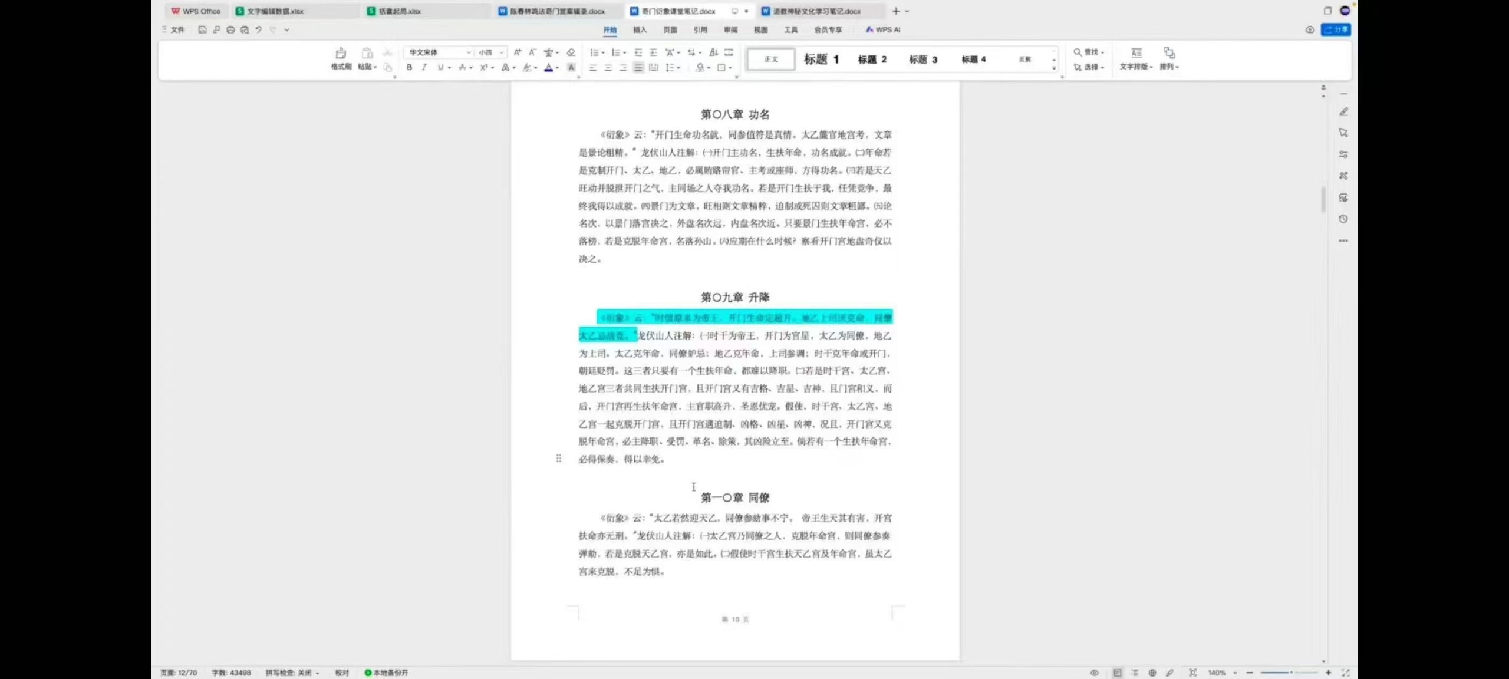Image resolution: width=1509 pixels, height=679 pixels.
Task: Undo the last action
Action: (x=258, y=29)
